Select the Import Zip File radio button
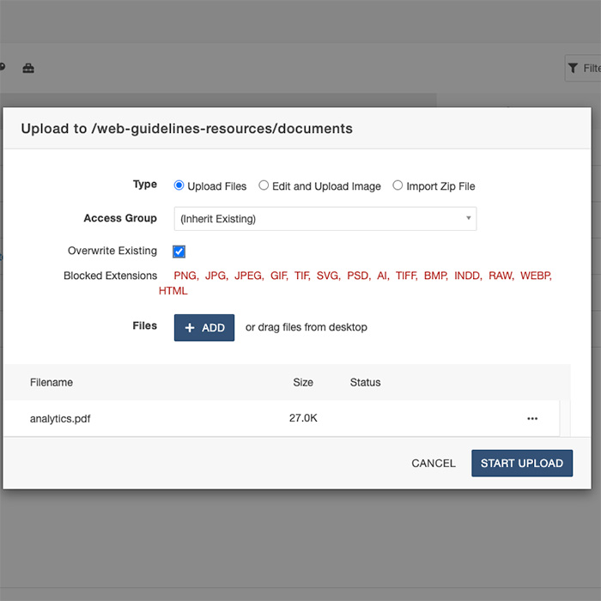601x601 pixels. tap(398, 185)
